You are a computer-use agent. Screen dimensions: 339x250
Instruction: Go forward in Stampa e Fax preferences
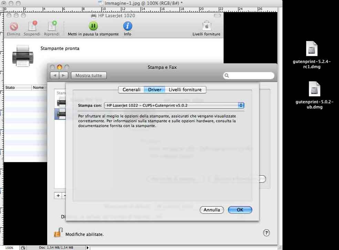(63, 75)
